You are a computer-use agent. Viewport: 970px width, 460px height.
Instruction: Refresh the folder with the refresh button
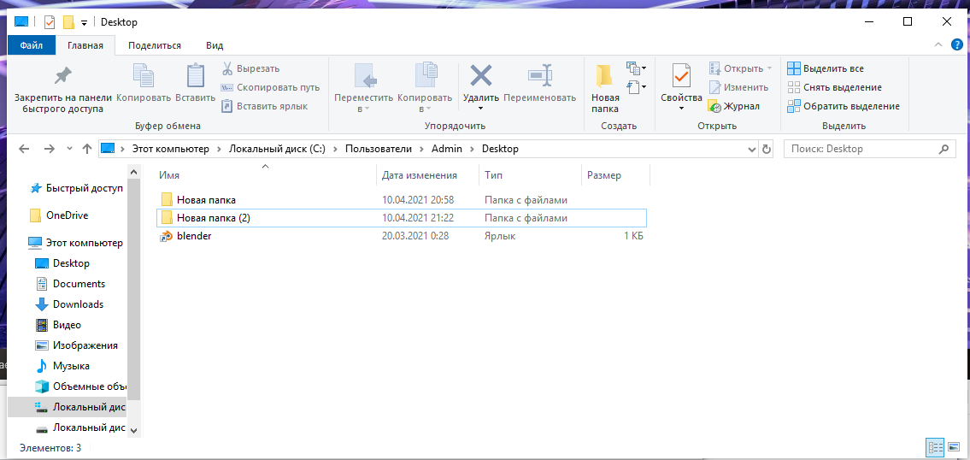767,150
